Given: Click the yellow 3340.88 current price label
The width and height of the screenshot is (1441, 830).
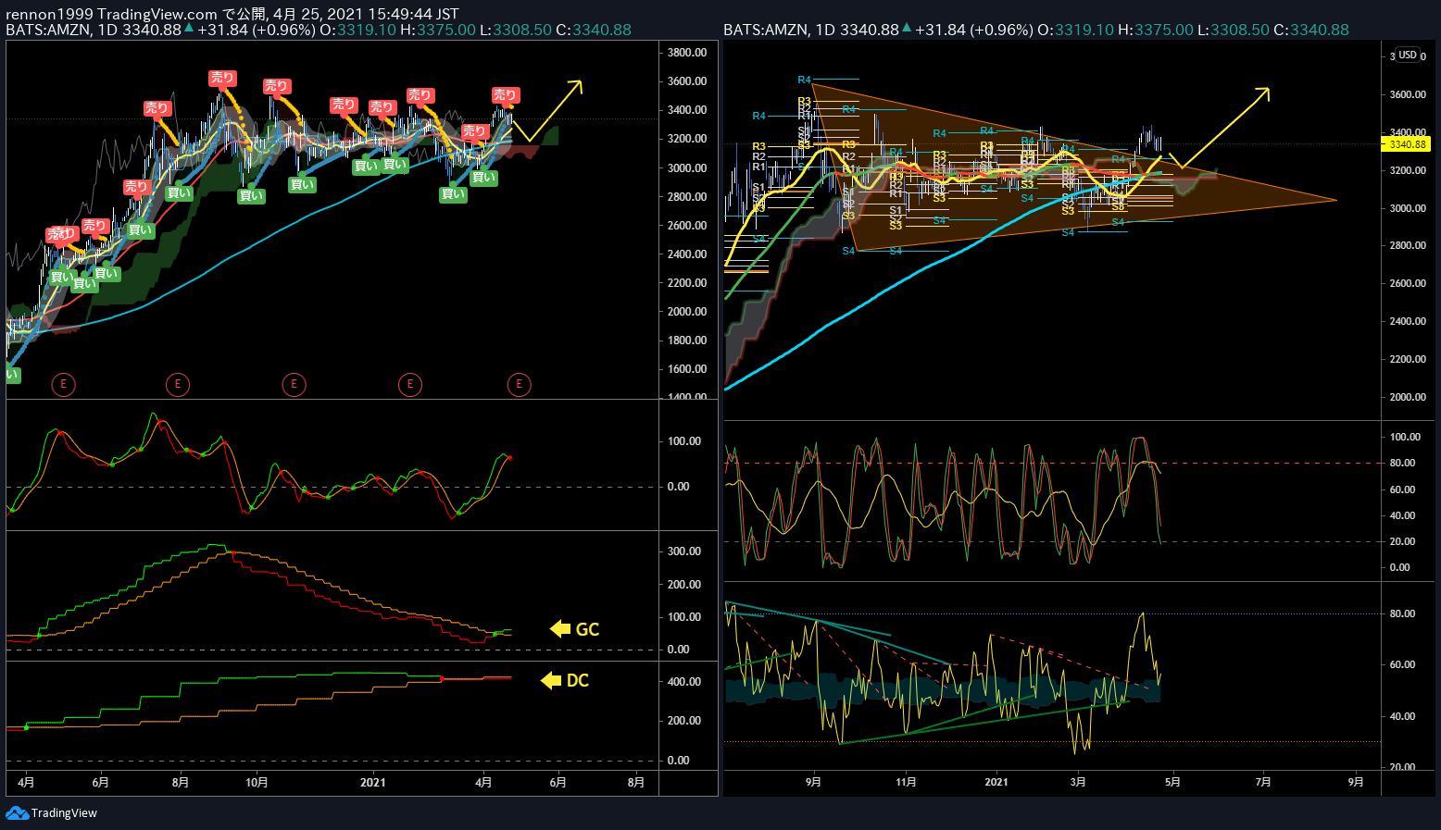Looking at the screenshot, I should [1407, 144].
